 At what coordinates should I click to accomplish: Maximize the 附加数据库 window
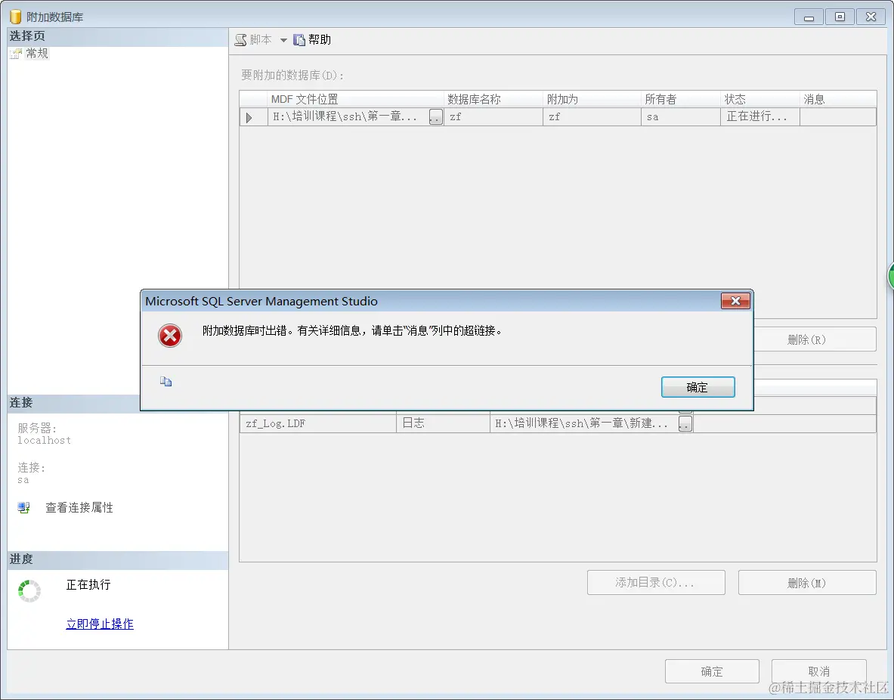[x=840, y=17]
